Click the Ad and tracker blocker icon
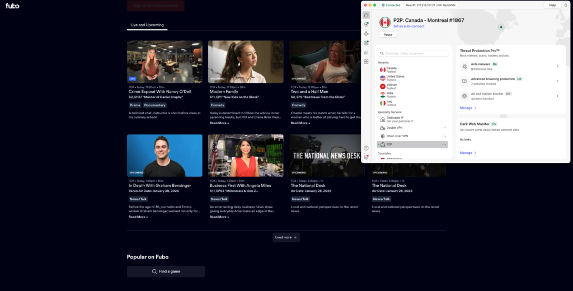Screen dimensions: 573x291 [464, 96]
